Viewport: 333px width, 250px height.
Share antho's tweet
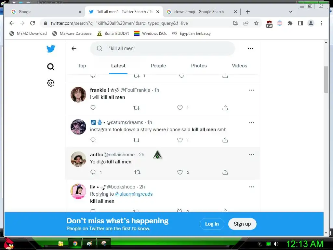[x=225, y=172]
